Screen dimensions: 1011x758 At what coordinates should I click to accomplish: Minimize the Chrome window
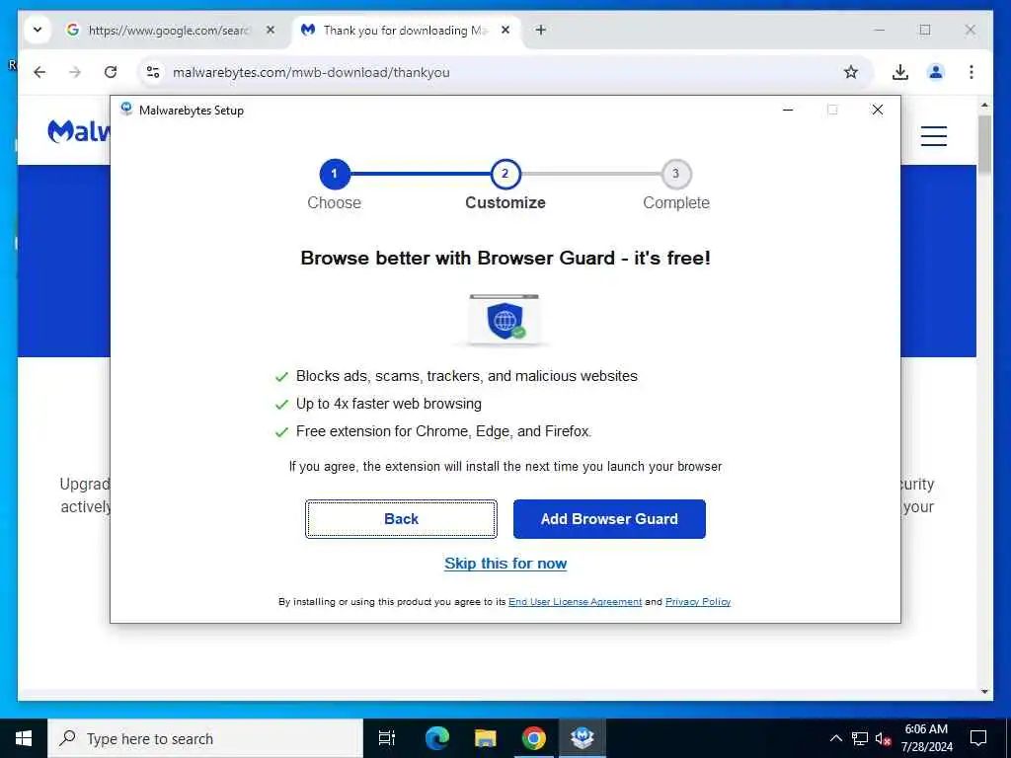click(x=880, y=30)
